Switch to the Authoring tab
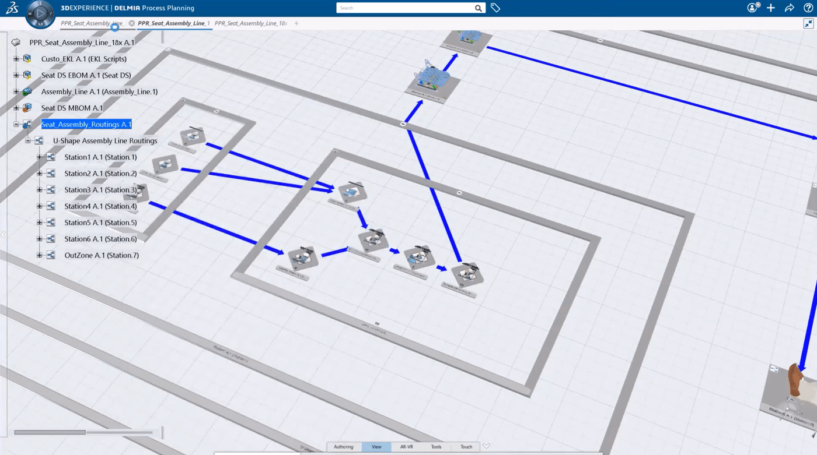This screenshot has height=455, width=817. coord(343,446)
